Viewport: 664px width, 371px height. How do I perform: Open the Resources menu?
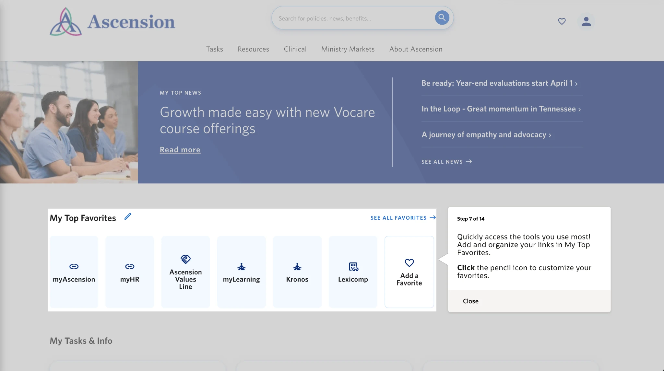(x=253, y=49)
